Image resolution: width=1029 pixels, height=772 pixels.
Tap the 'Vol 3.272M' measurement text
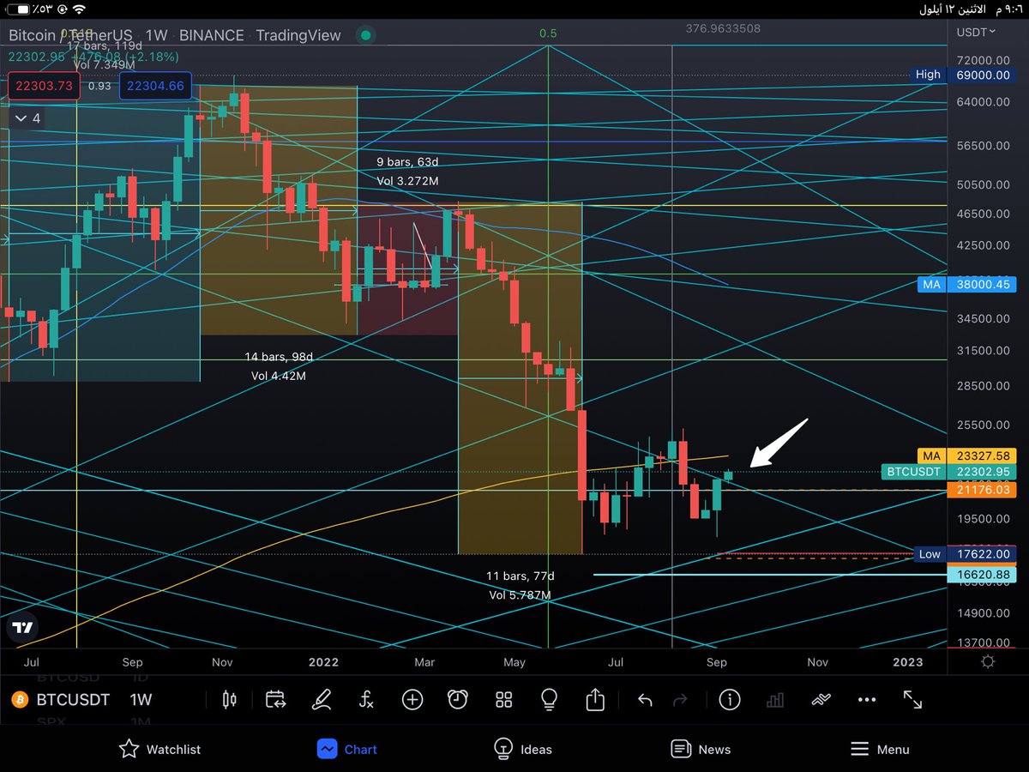407,181
